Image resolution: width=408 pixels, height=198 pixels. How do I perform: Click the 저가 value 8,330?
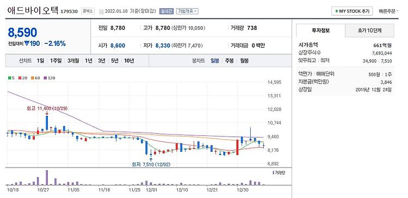163,46
